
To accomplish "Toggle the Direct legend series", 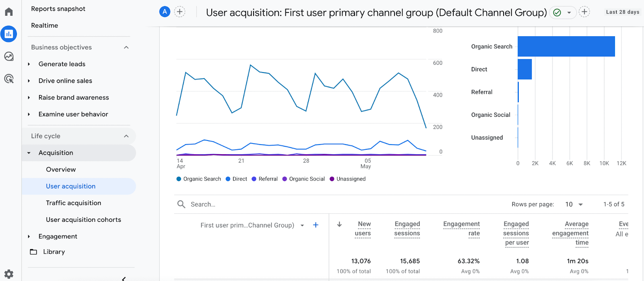I will (x=236, y=179).
